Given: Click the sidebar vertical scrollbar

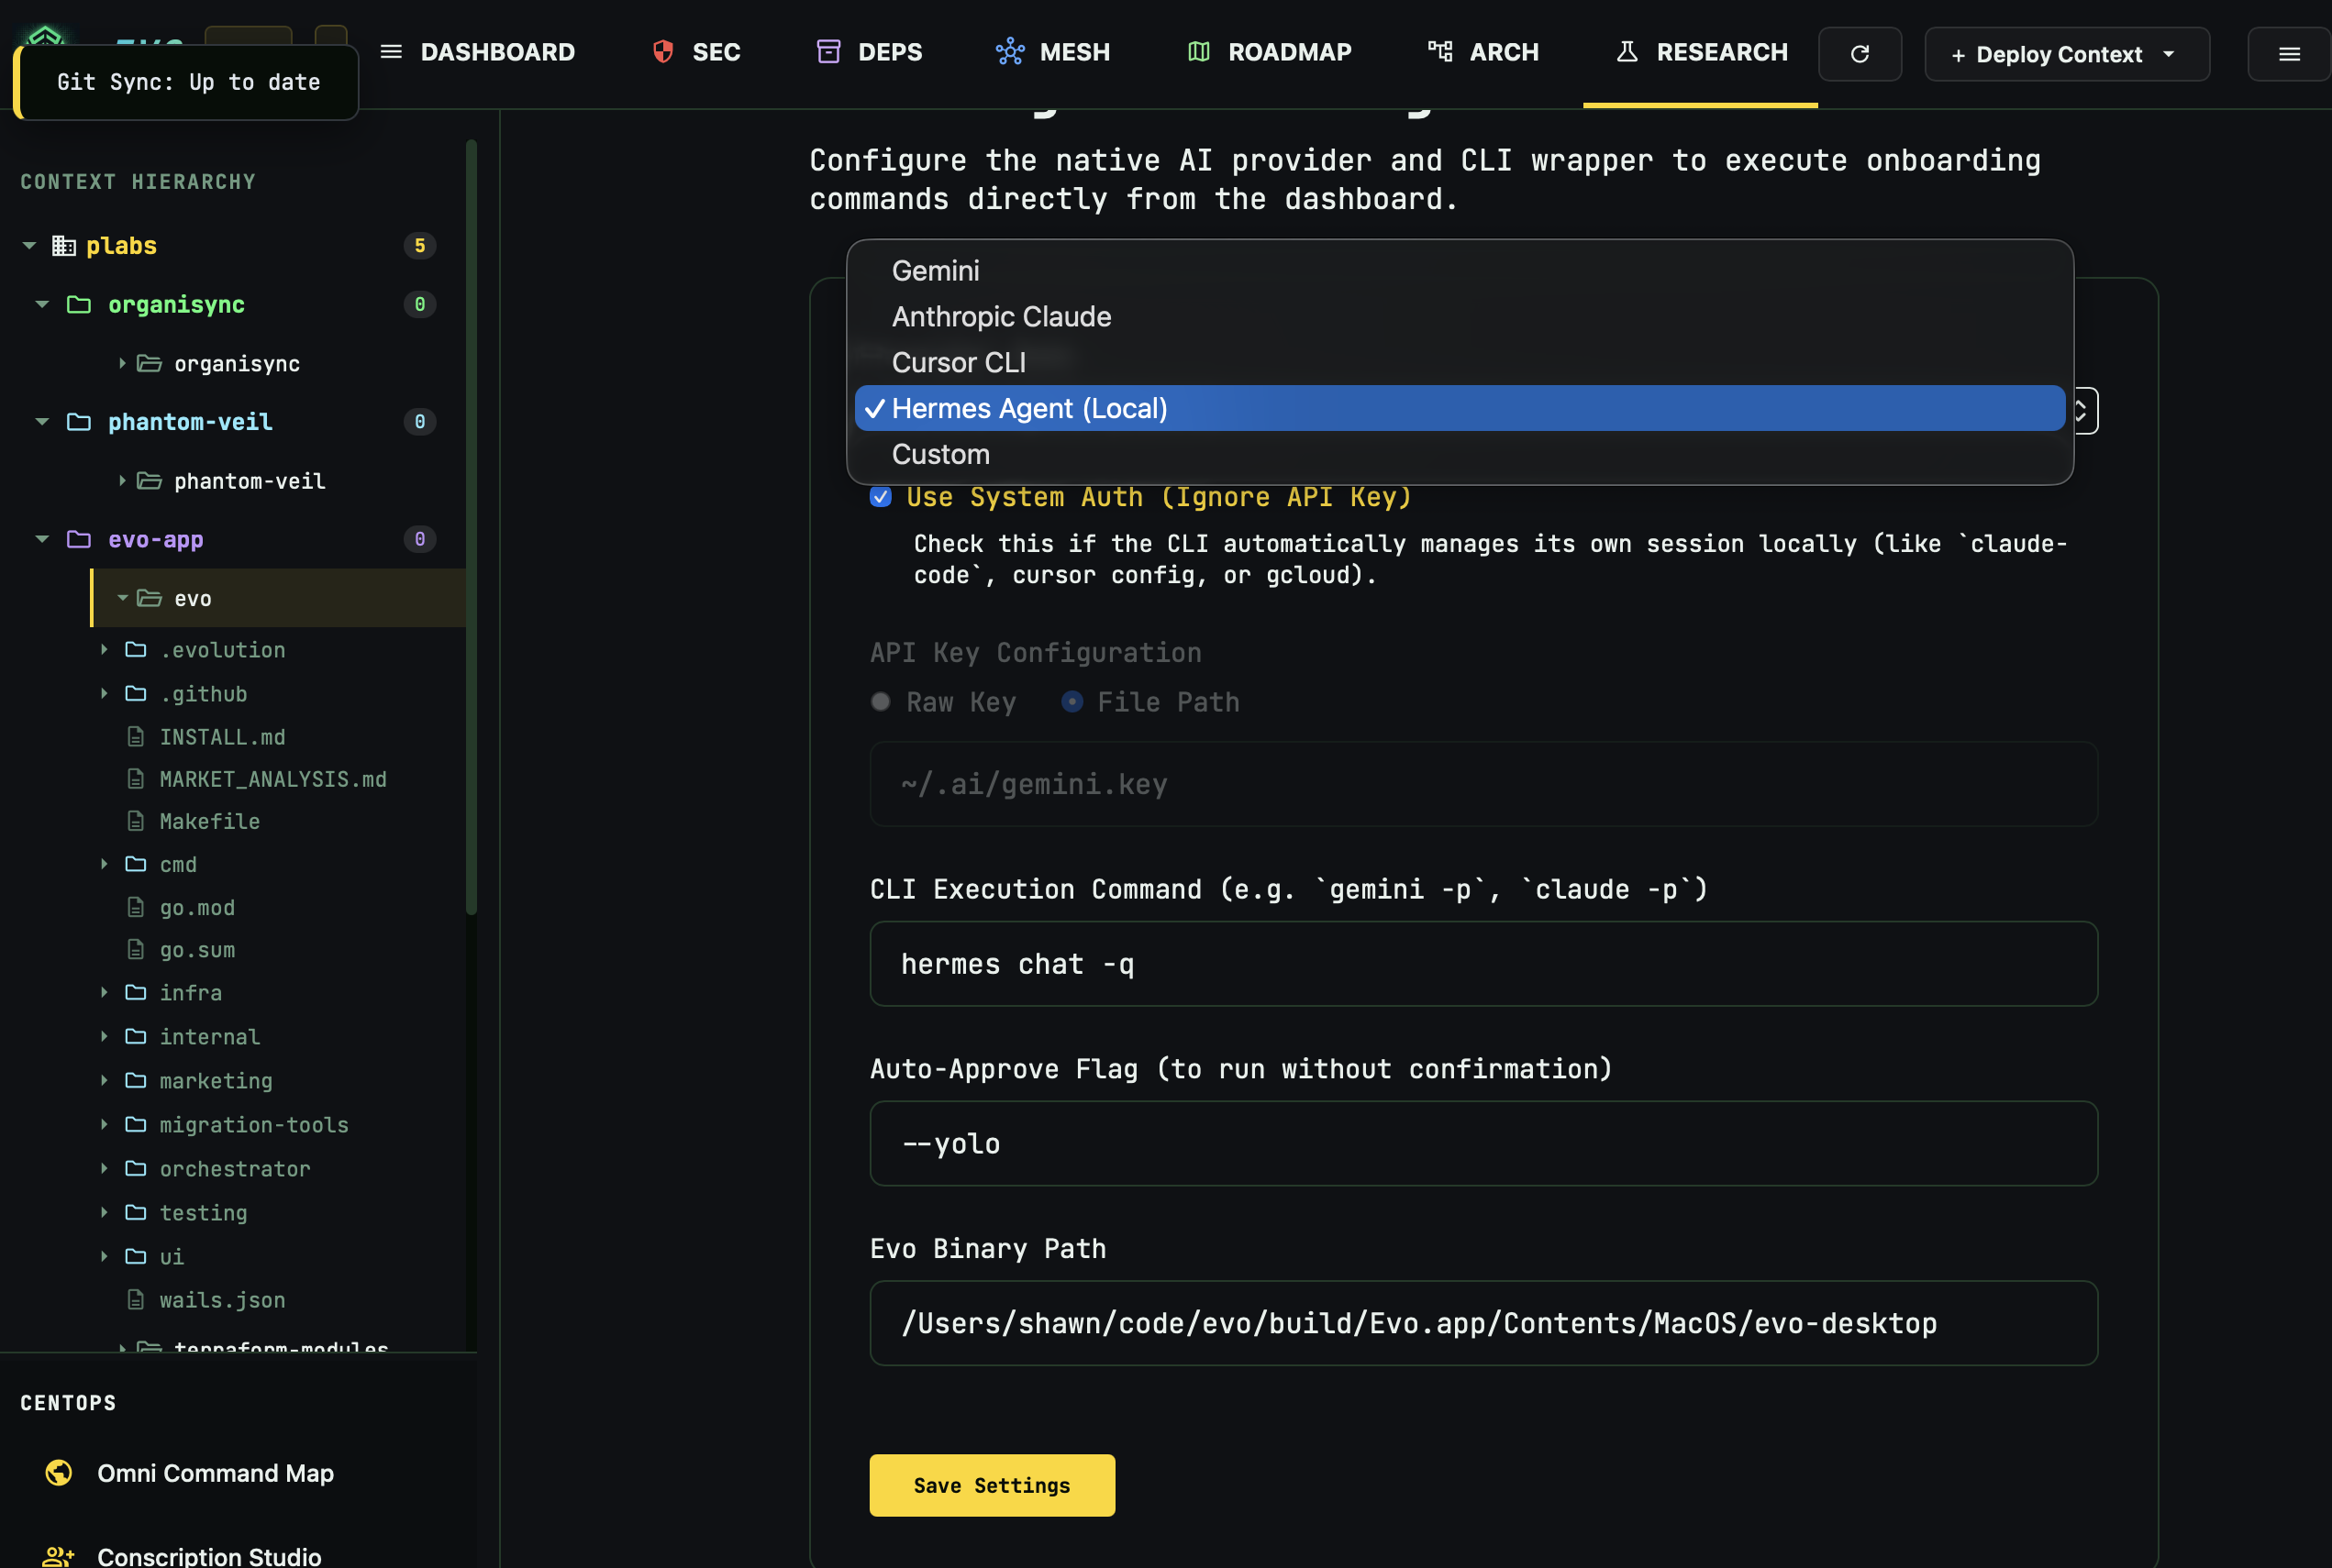Looking at the screenshot, I should coord(472,527).
